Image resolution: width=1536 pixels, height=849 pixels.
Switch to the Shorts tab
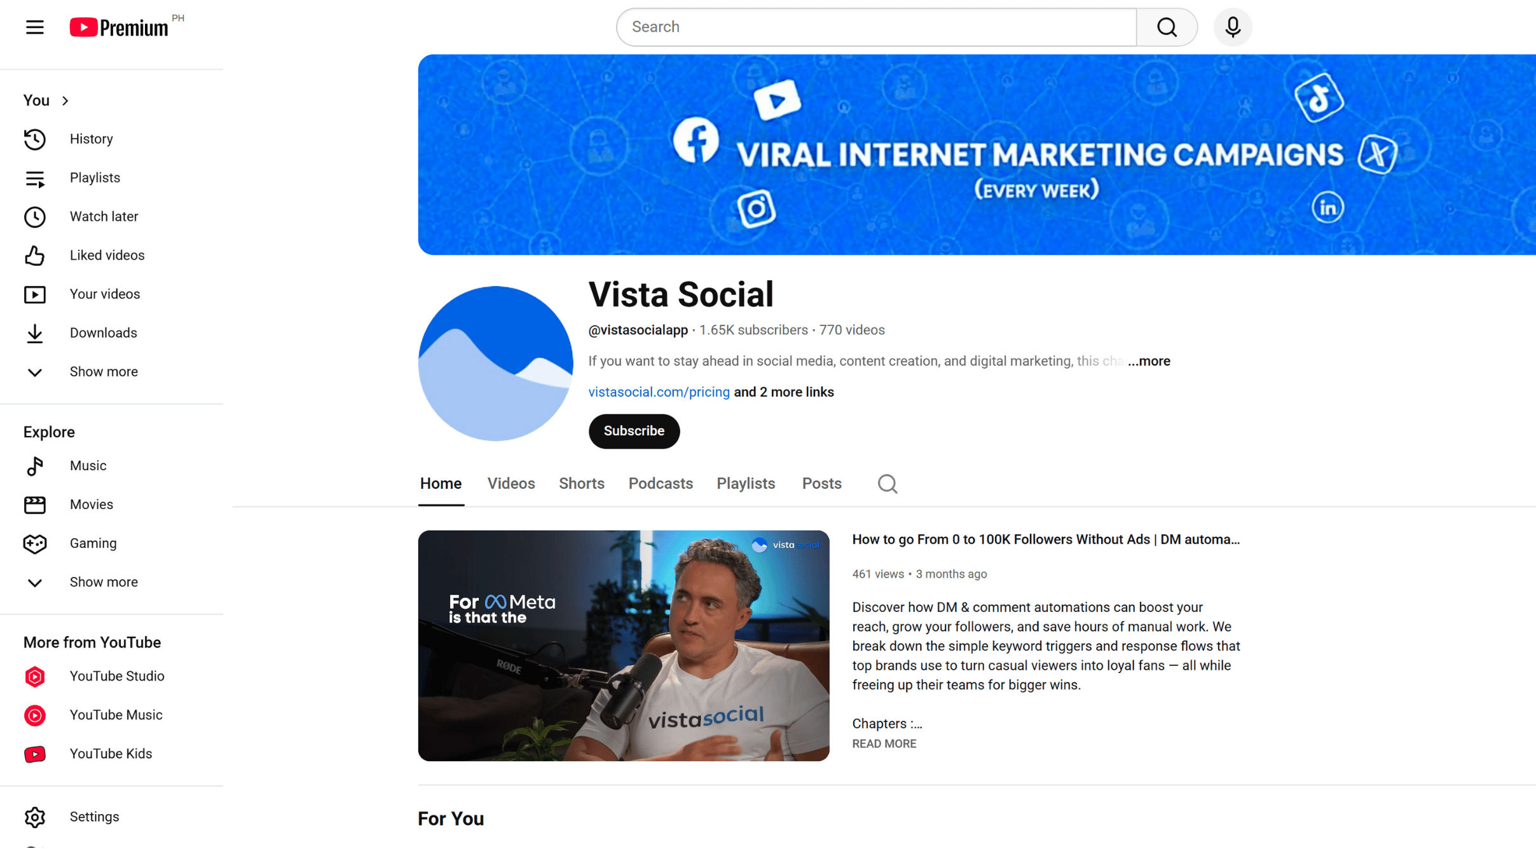pyautogui.click(x=581, y=484)
